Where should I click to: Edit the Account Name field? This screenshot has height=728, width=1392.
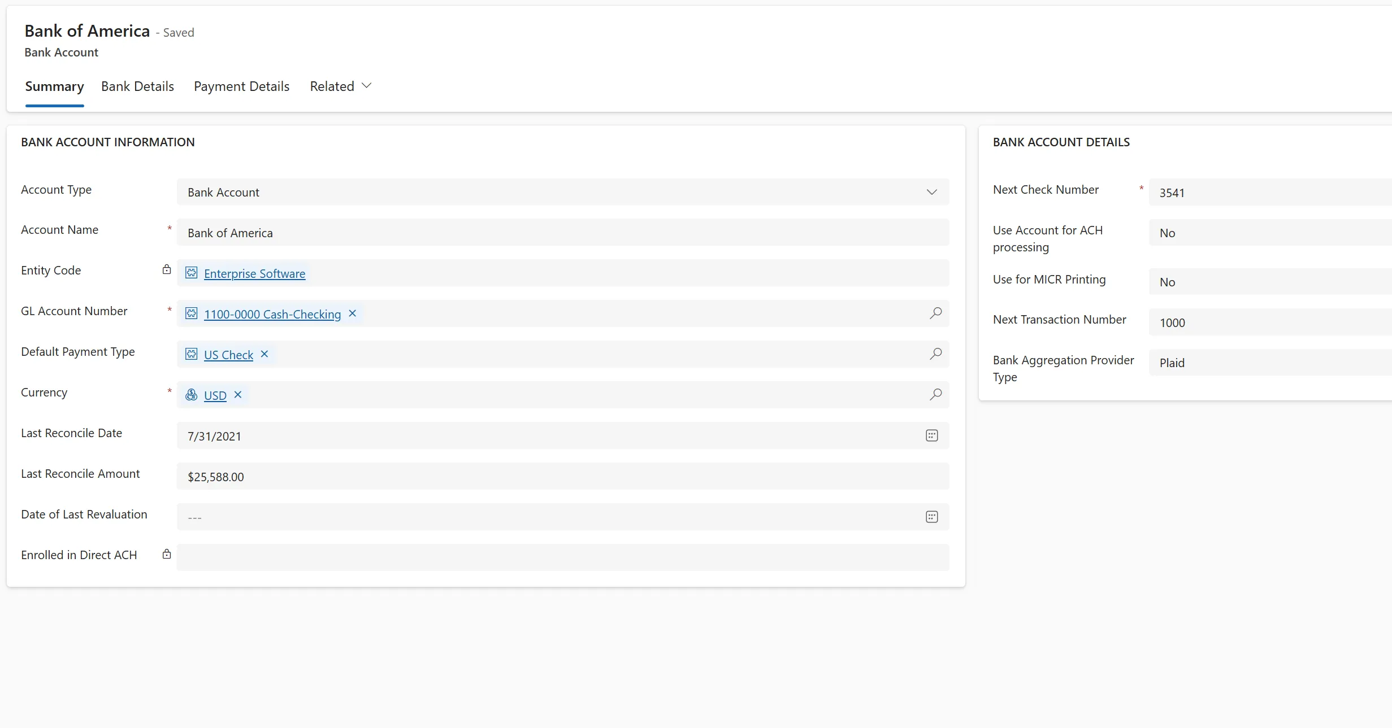tap(563, 233)
